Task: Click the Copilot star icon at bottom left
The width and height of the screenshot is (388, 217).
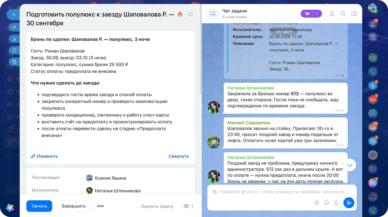Action: pos(10,208)
